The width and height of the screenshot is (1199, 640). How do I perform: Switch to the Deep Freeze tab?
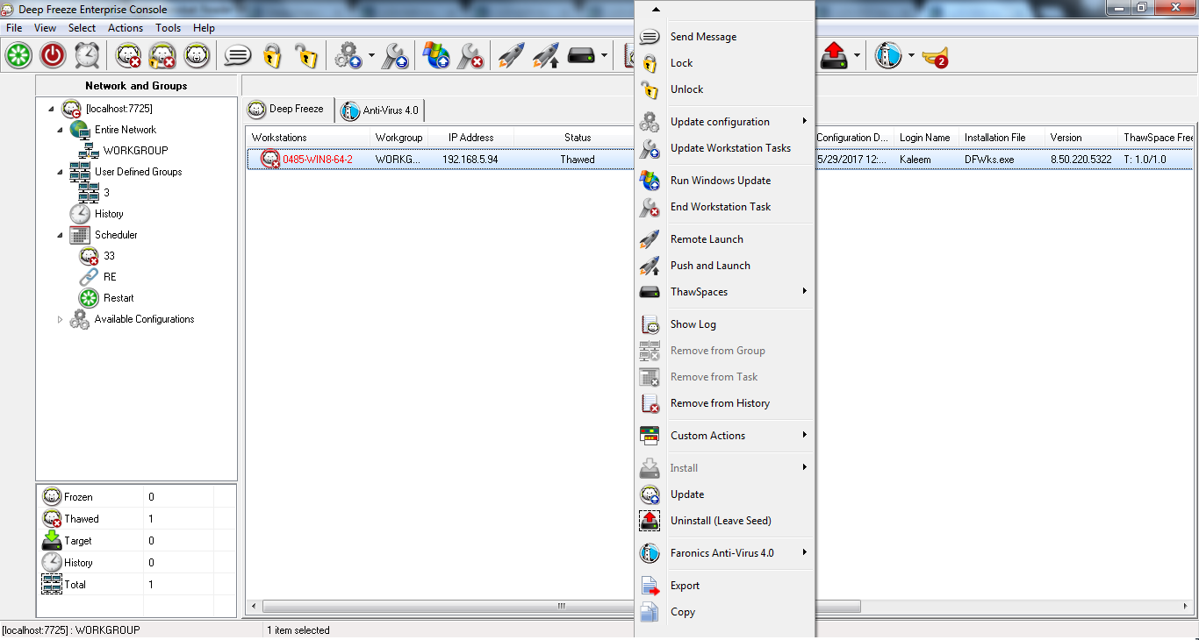tap(289, 109)
